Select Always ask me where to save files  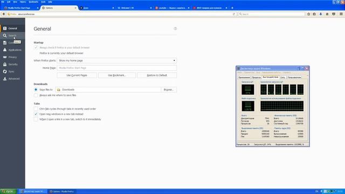36,95
